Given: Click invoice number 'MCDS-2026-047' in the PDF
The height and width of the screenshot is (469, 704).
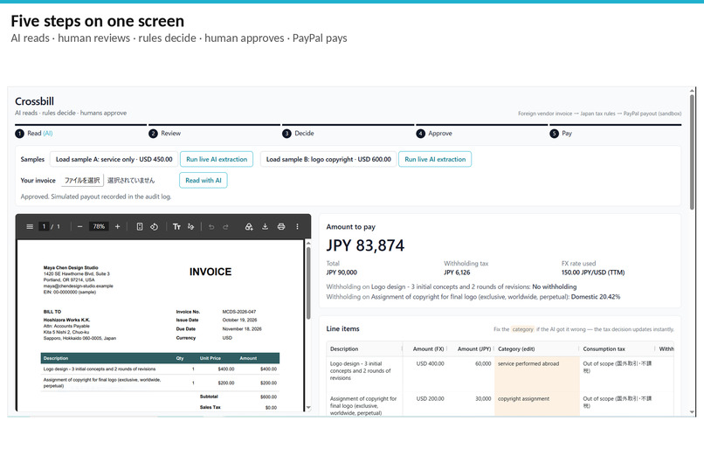Looking at the screenshot, I should (238, 312).
